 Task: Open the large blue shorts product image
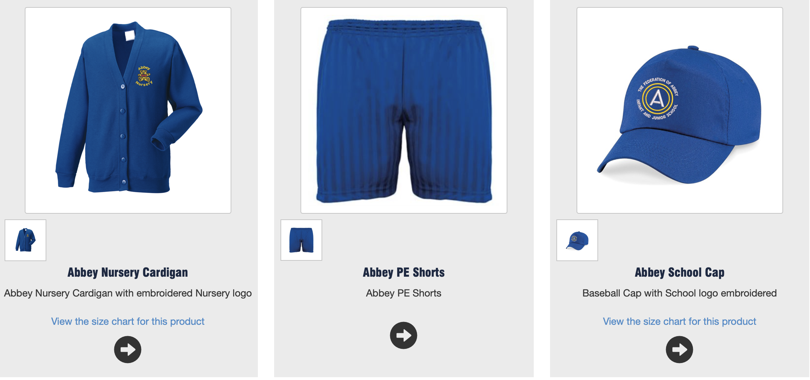pyautogui.click(x=404, y=110)
